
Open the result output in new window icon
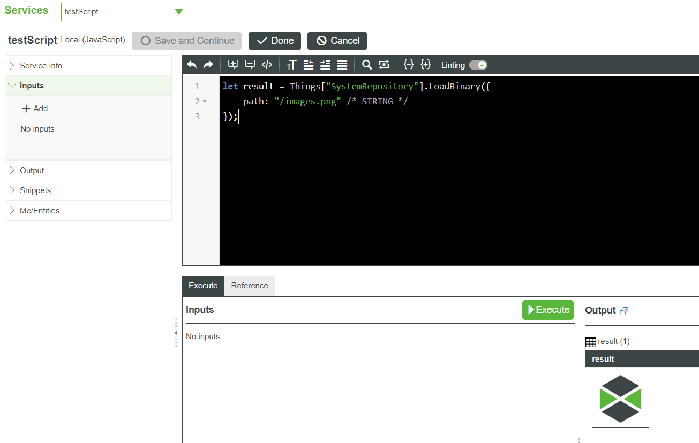[623, 310]
